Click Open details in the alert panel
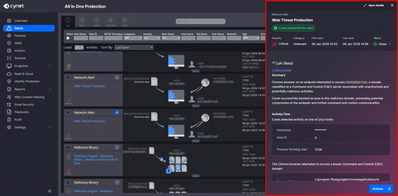The height and width of the screenshot is (196, 398). pyautogui.click(x=374, y=5)
